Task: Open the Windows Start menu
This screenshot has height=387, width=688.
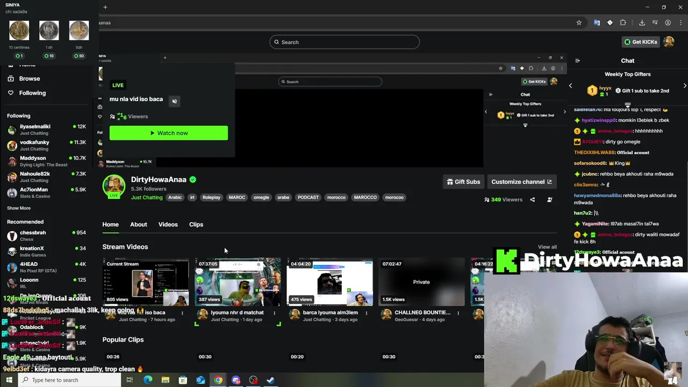Action: pos(9,380)
